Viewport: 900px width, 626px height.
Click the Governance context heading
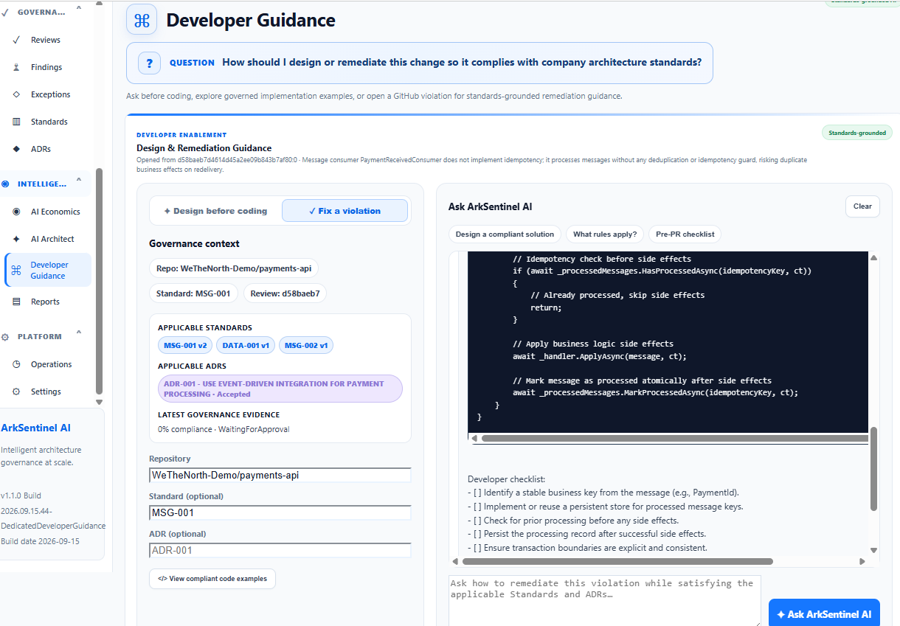tap(194, 243)
